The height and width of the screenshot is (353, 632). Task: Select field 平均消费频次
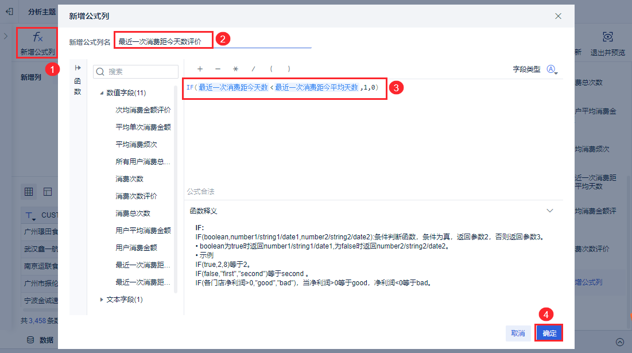click(x=136, y=144)
